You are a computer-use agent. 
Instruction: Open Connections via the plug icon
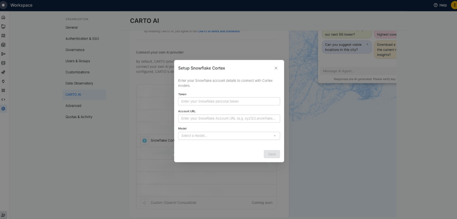(x=3, y=82)
